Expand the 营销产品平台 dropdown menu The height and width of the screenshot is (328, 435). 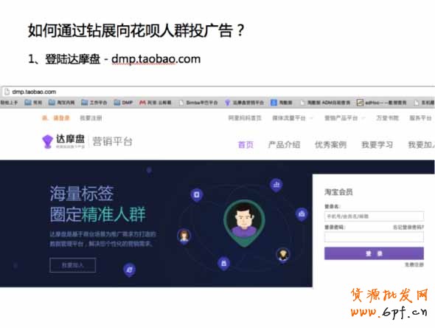(344, 118)
